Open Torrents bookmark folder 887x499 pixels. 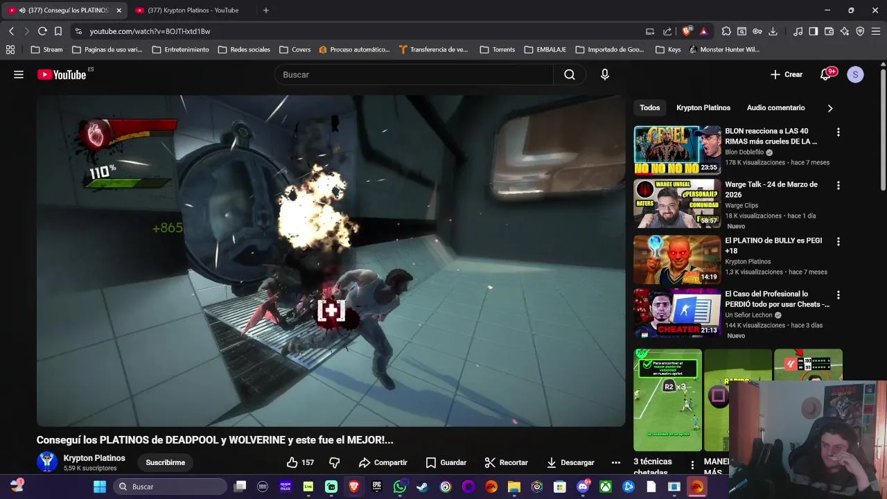click(x=498, y=50)
